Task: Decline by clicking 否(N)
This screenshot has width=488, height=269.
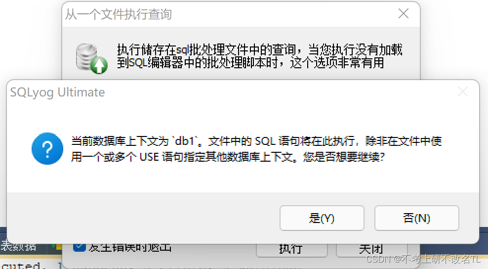Action: 416,218
